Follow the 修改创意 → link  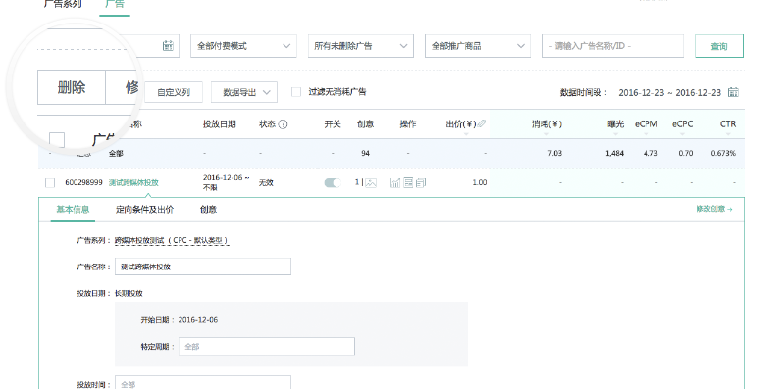(714, 209)
